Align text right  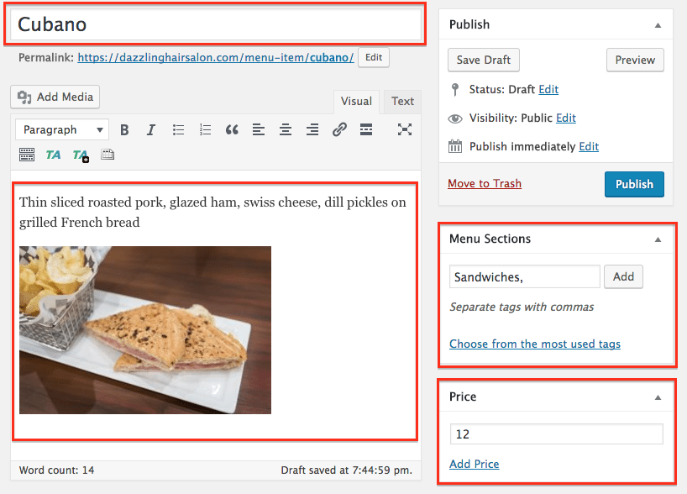point(312,129)
